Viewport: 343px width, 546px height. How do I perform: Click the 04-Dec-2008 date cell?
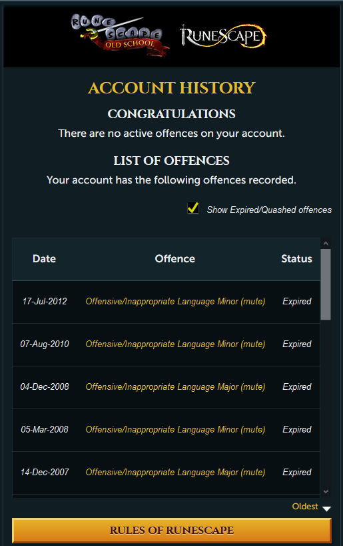(45, 387)
